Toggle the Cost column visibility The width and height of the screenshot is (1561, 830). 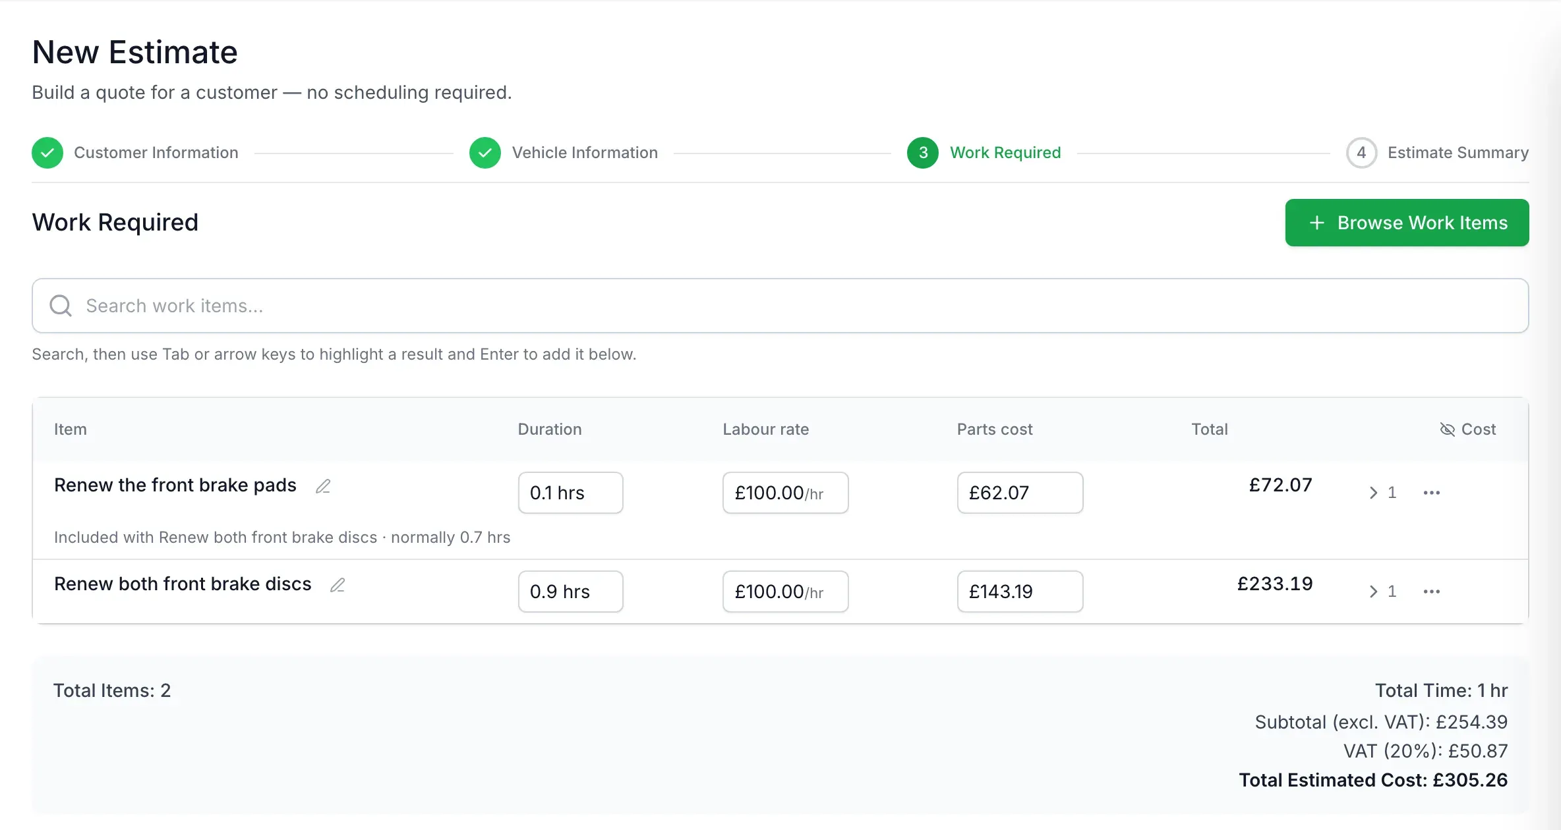(1468, 429)
